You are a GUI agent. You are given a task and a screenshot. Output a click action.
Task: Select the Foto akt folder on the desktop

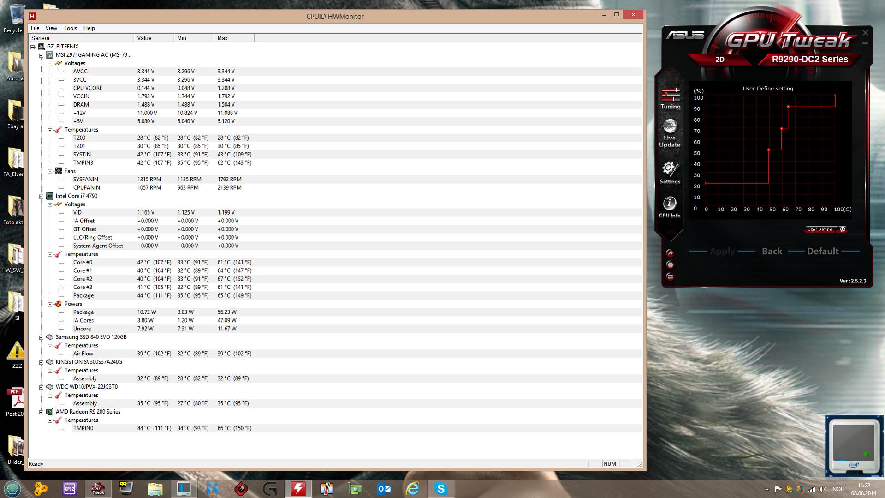tap(14, 210)
